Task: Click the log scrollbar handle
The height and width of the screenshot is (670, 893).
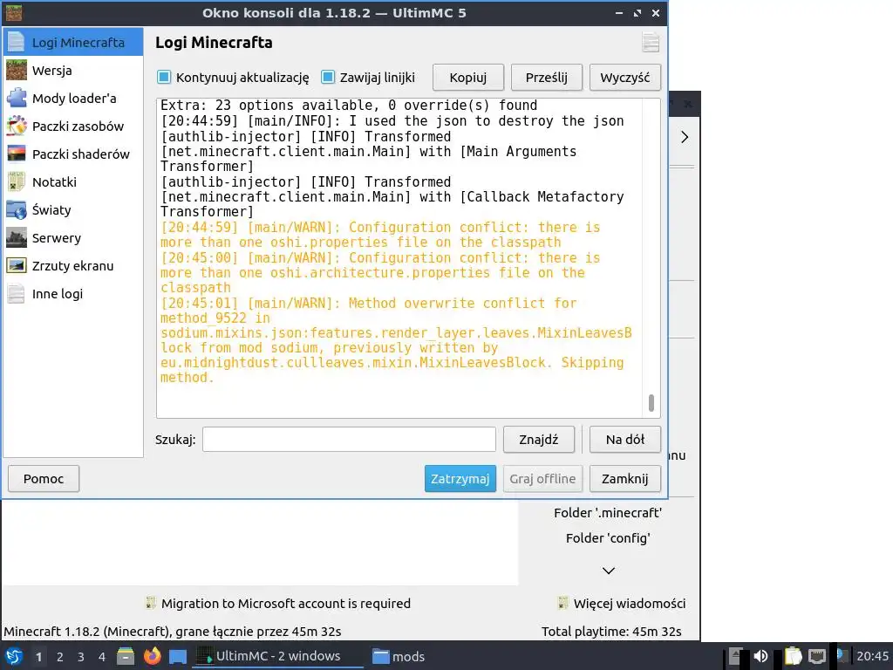Action: 651,403
